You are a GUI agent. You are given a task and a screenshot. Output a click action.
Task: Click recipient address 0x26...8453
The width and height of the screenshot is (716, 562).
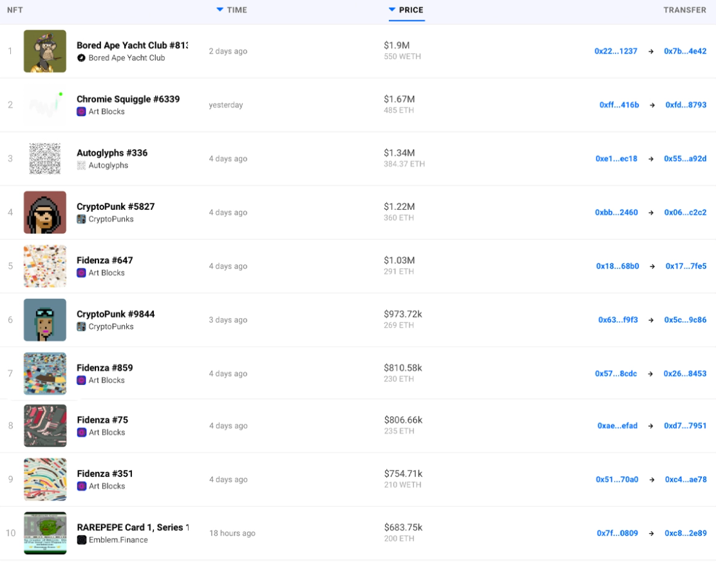[685, 373]
